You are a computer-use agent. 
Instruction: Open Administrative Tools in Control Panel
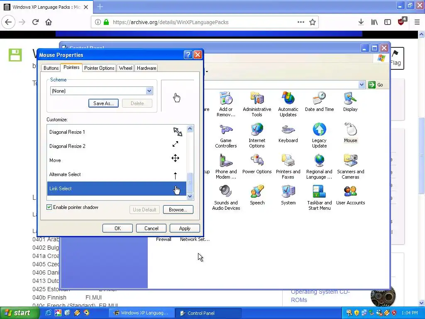click(x=257, y=104)
